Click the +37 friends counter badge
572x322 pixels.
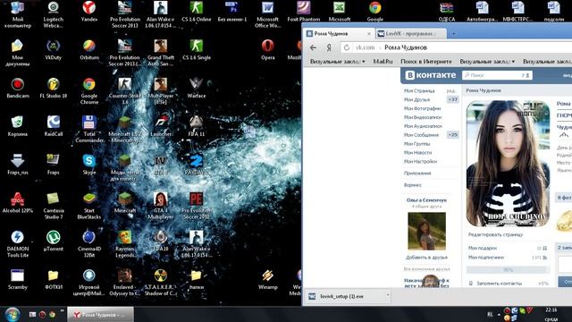coord(453,99)
